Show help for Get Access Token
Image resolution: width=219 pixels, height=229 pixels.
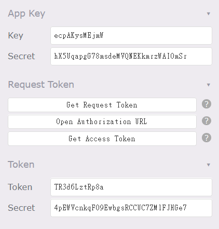click(207, 138)
